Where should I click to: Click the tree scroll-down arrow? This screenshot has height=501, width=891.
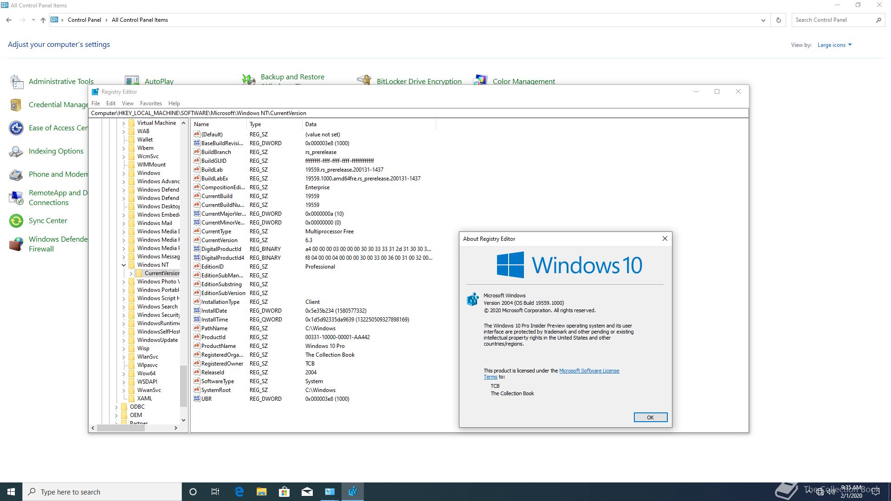coord(183,420)
